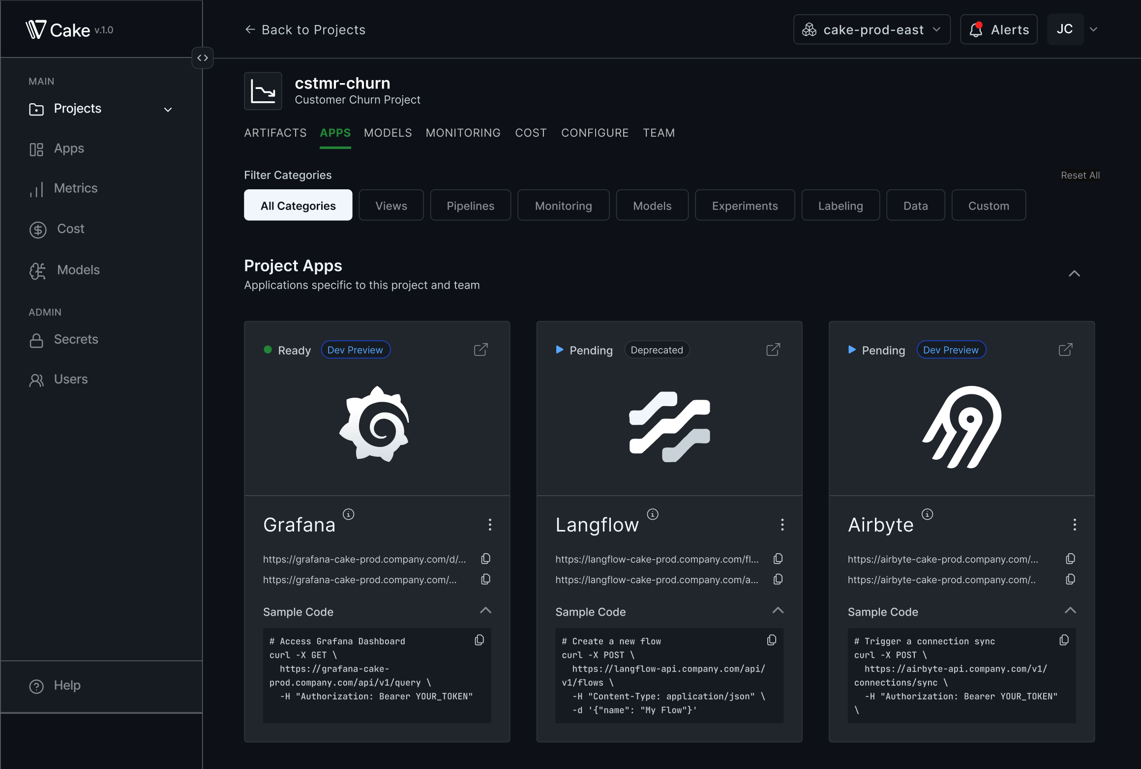Open Langflow external link icon
Viewport: 1141px width, 769px height.
click(773, 350)
